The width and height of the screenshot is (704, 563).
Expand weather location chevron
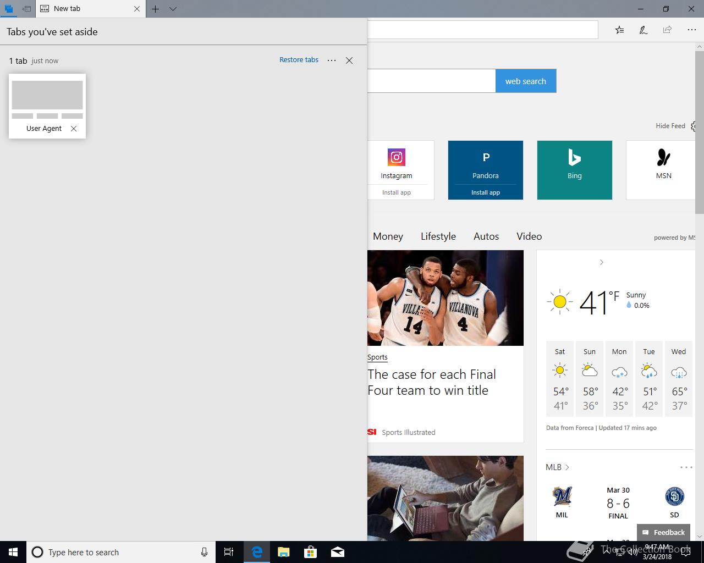(x=601, y=262)
